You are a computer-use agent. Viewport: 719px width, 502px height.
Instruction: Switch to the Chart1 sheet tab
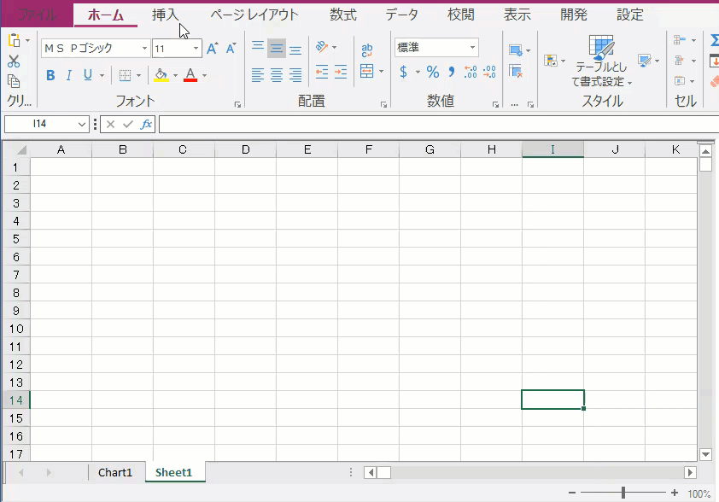115,472
